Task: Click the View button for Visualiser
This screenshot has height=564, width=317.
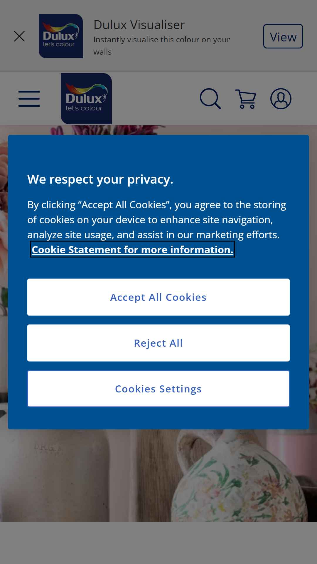Action: 283,36
